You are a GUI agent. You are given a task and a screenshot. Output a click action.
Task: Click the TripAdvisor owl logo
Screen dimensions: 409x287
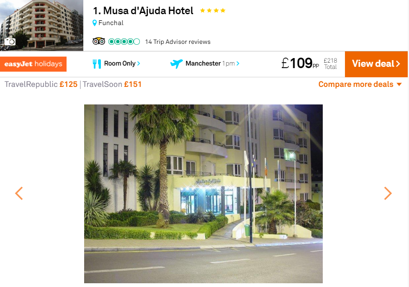tap(99, 41)
